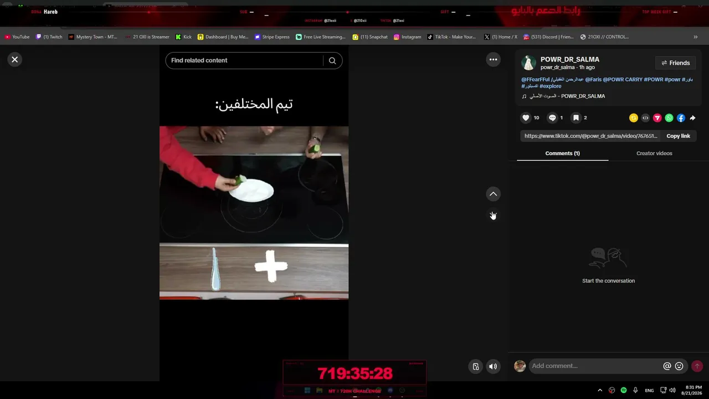Select the TikTok video URL text
Screen dimensions: 709x399
point(591,136)
